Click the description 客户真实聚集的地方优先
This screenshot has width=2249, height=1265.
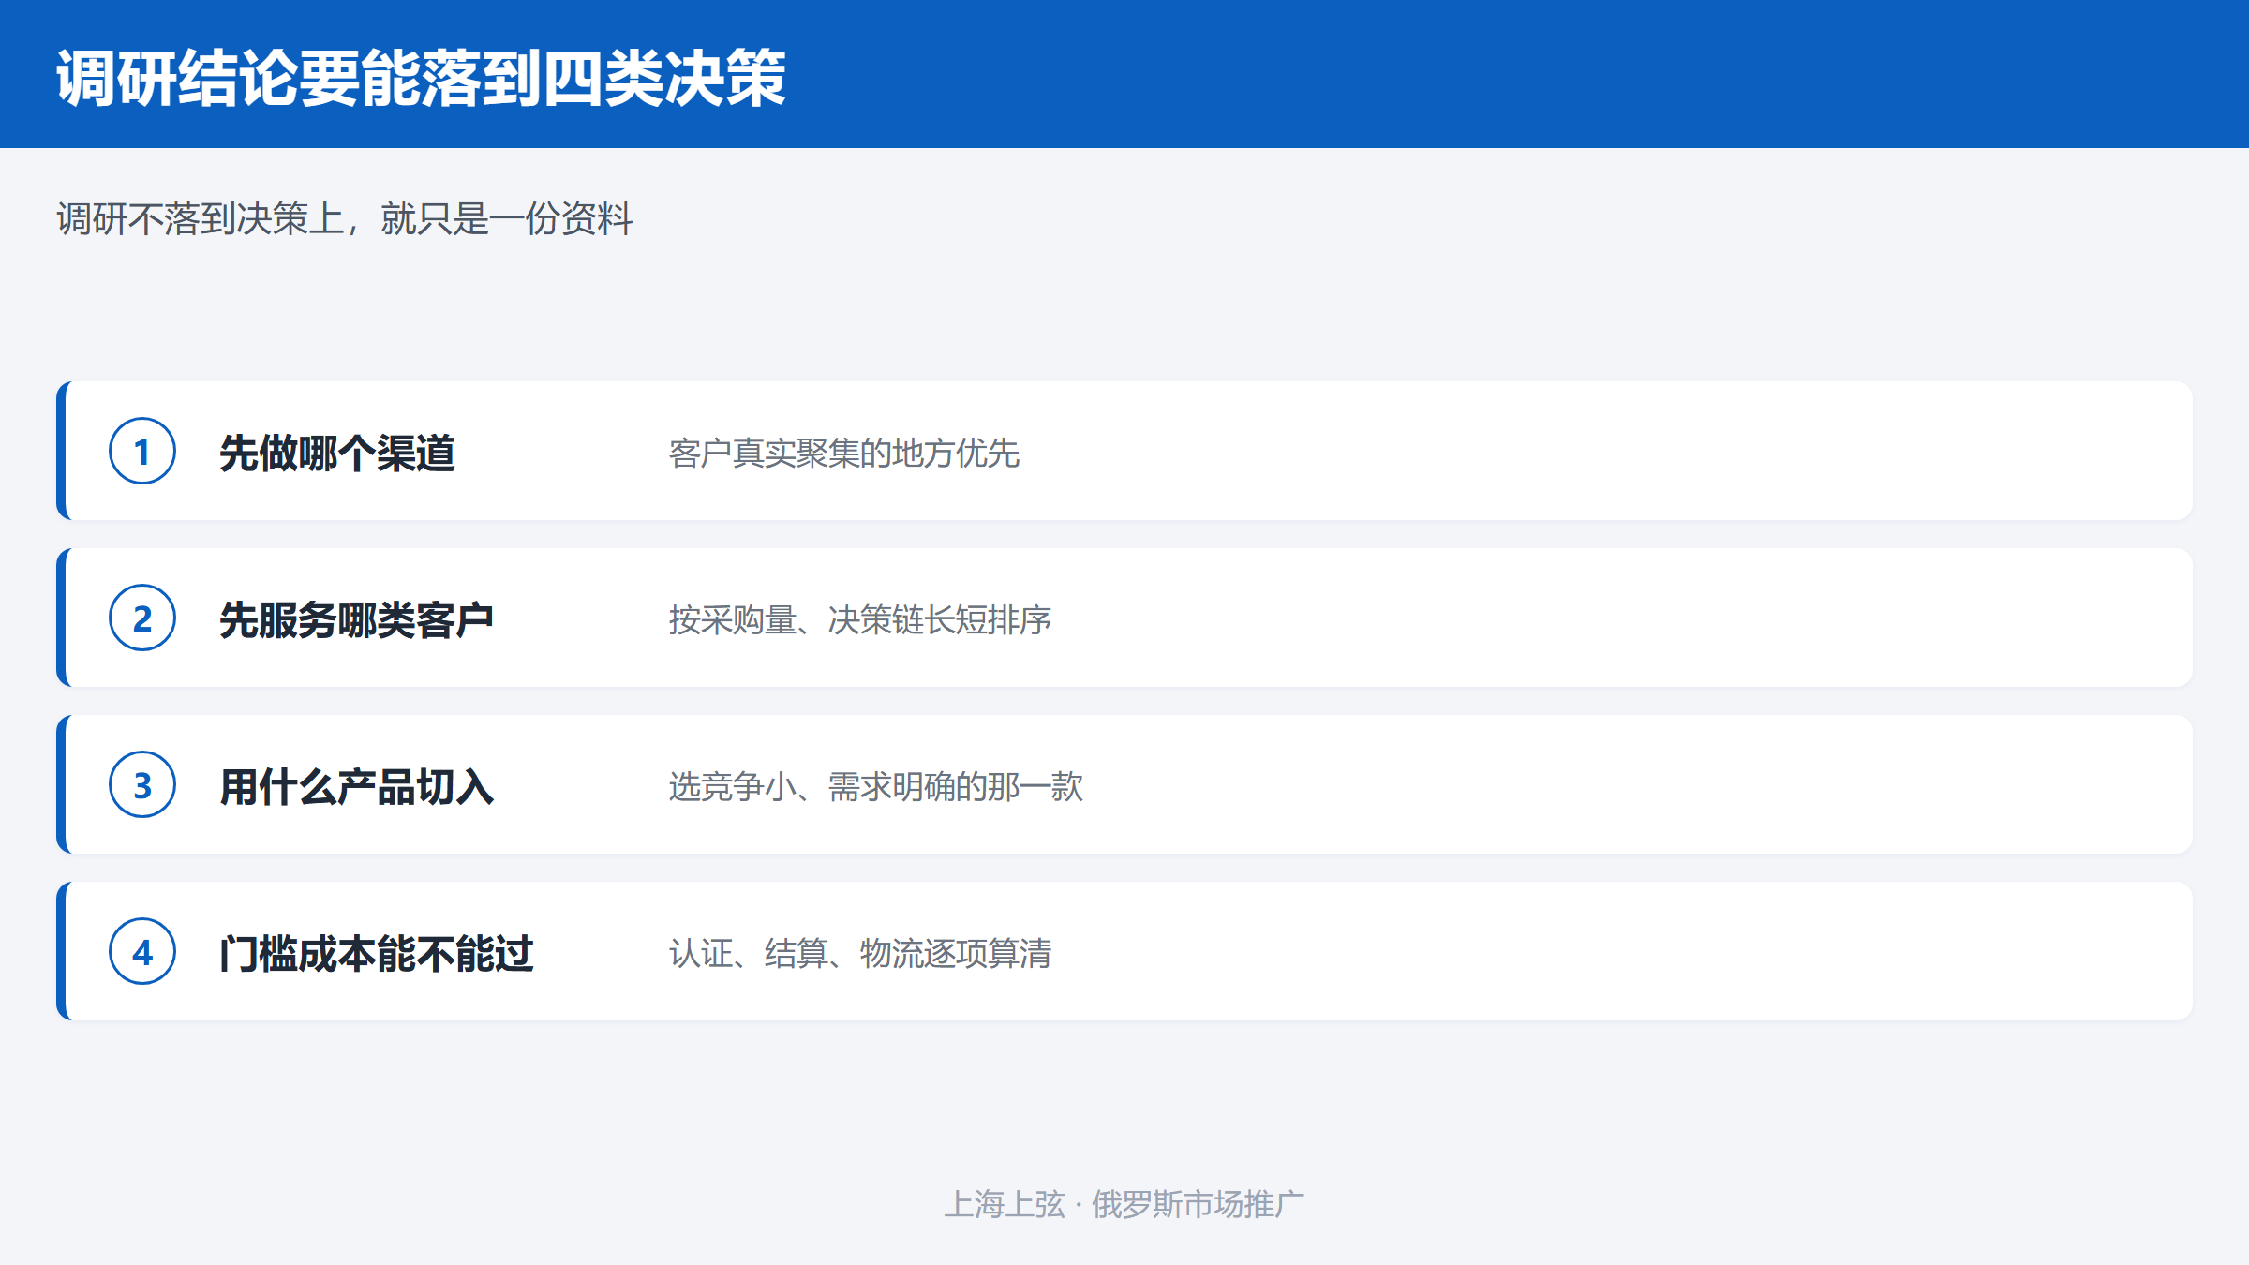844,453
